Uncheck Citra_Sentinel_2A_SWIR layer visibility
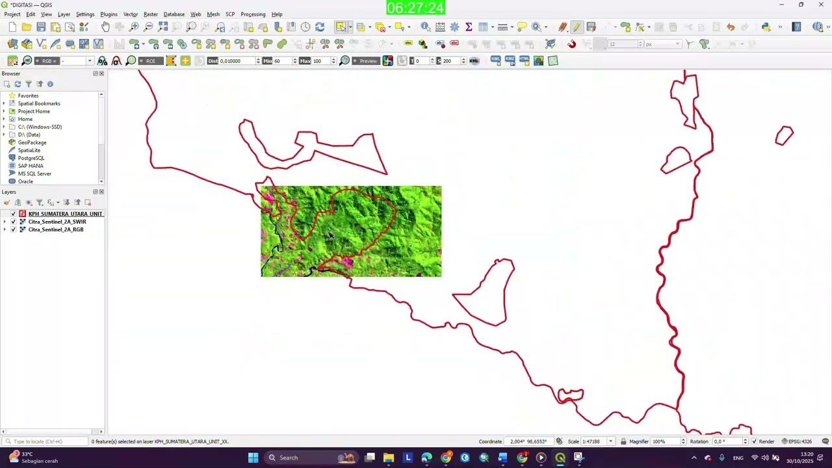 pos(13,222)
